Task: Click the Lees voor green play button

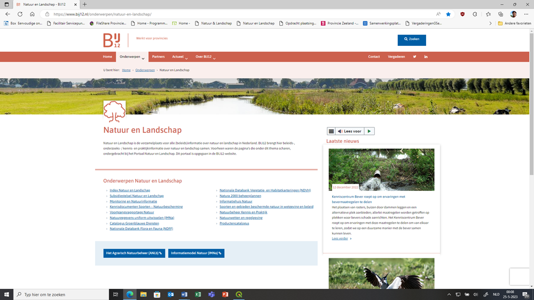Action: 369,131
